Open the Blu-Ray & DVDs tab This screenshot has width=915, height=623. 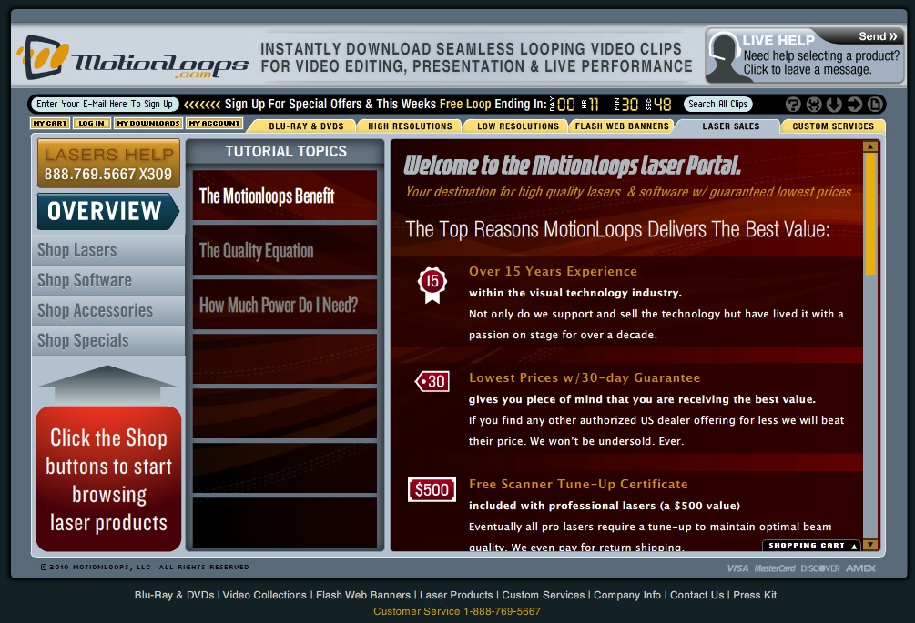306,126
